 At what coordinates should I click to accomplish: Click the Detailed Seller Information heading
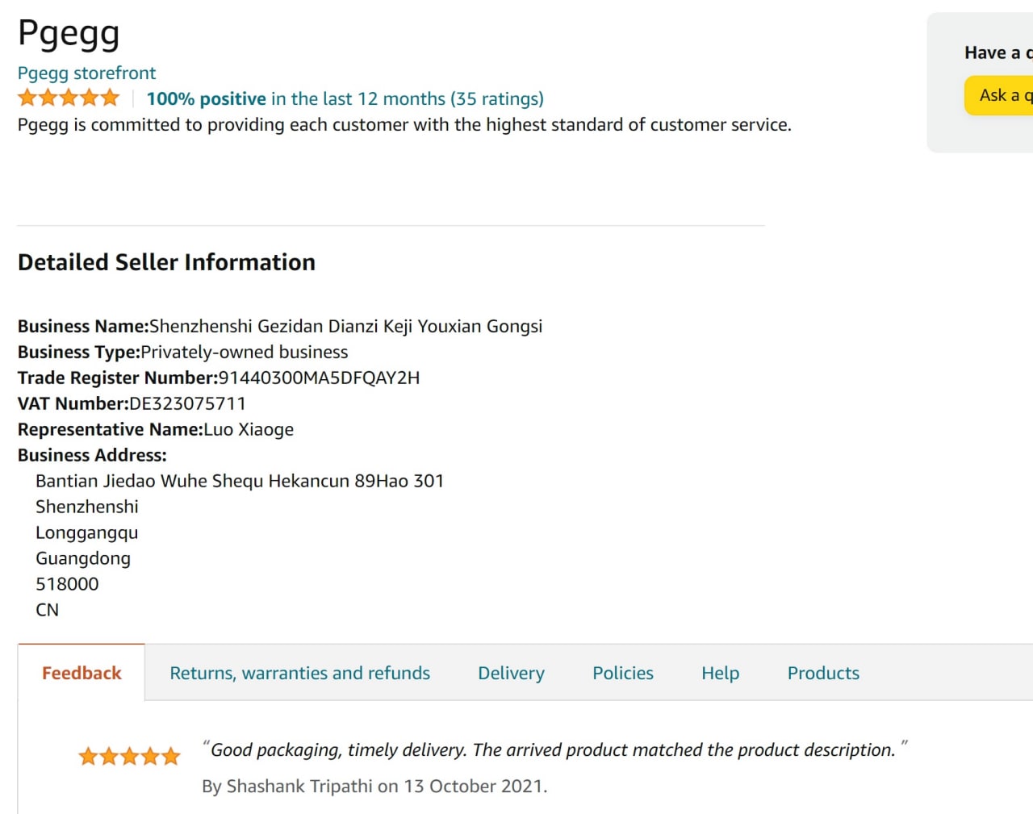click(x=166, y=262)
